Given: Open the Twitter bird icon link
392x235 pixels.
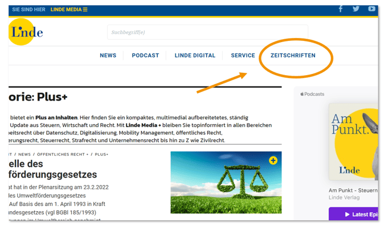Looking at the screenshot, I should [356, 9].
